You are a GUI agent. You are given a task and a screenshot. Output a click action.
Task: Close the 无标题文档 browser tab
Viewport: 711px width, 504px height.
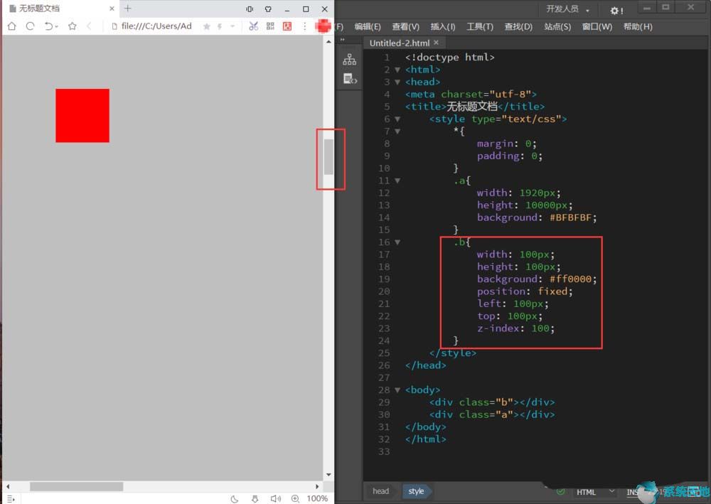[112, 9]
